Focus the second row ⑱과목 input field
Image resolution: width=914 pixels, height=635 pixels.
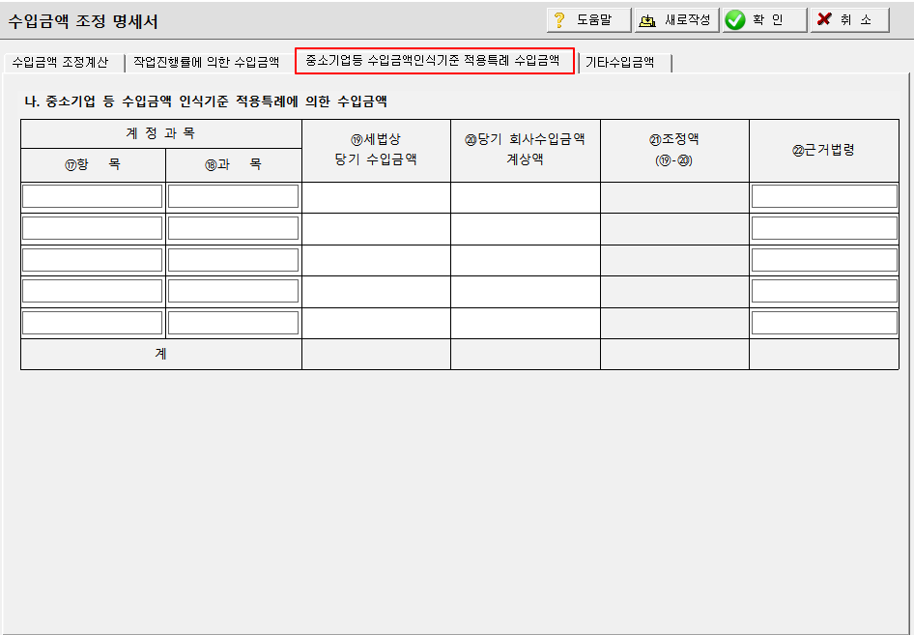[x=233, y=228]
